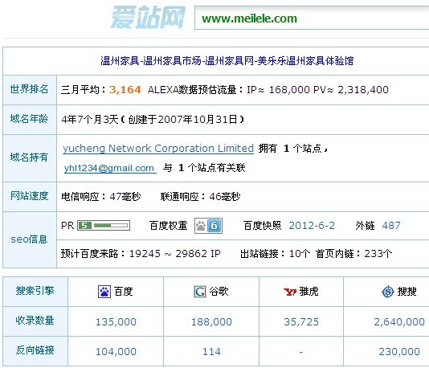Viewport: 429px width, 368px height.
Task: Focus the www.meilele.com domain input field
Action: (312, 18)
